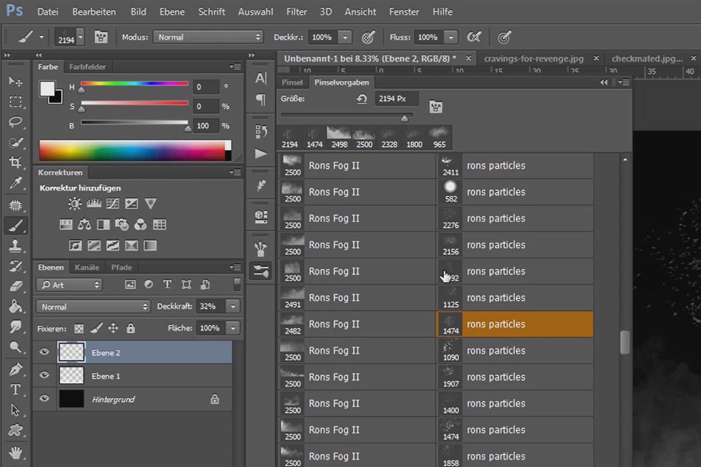701x467 pixels.
Task: Toggle pressure for size button
Action: tap(505, 37)
